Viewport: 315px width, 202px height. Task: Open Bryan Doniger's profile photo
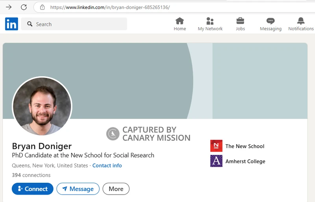coord(42,106)
